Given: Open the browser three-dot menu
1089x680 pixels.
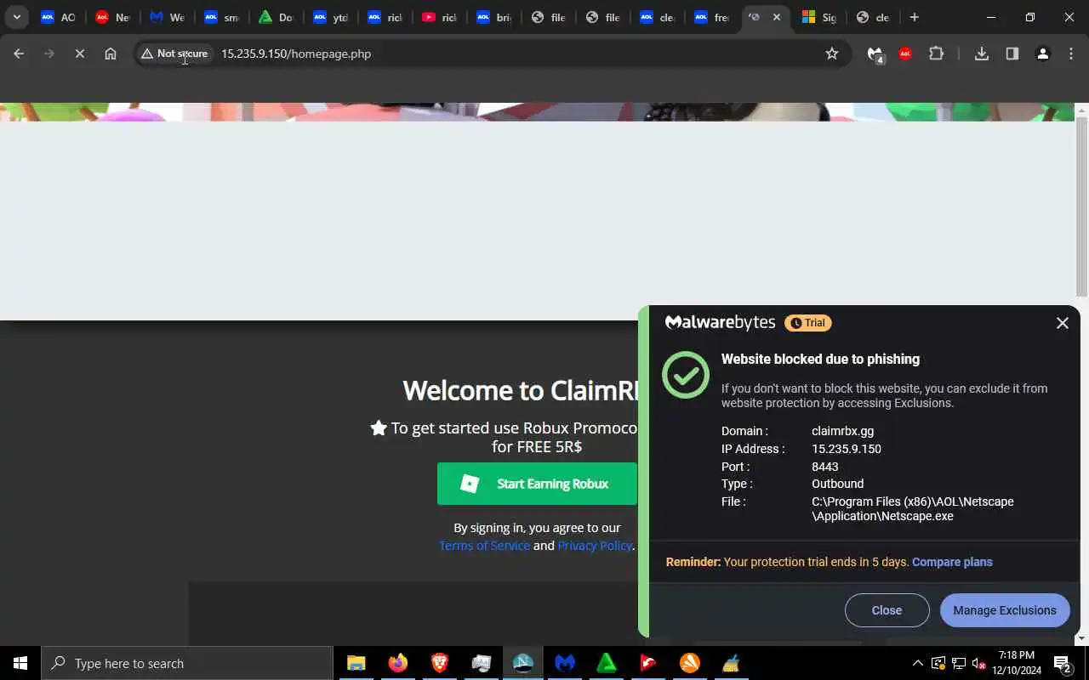Looking at the screenshot, I should pyautogui.click(x=1071, y=54).
